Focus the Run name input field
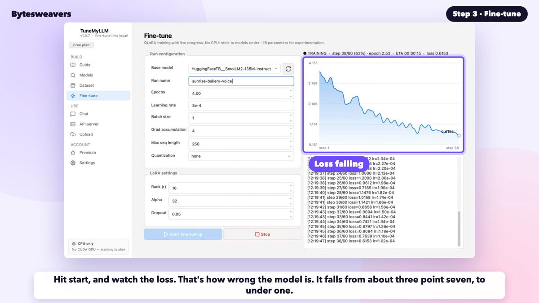The height and width of the screenshot is (303, 539). [241, 81]
